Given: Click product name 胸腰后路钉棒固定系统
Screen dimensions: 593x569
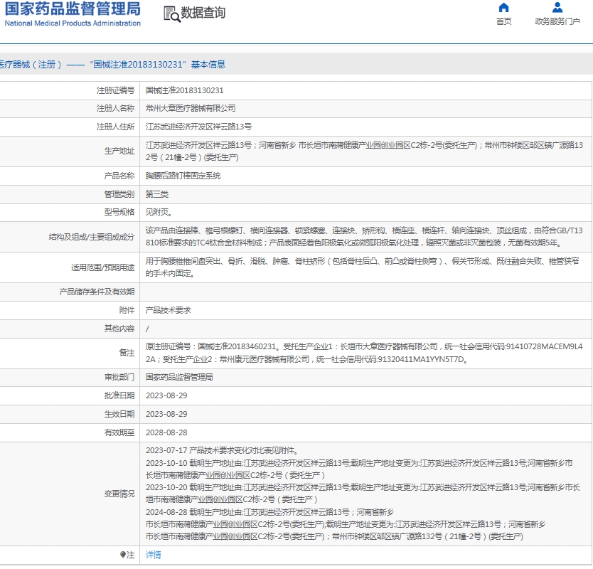Looking at the screenshot, I should pyautogui.click(x=183, y=176).
